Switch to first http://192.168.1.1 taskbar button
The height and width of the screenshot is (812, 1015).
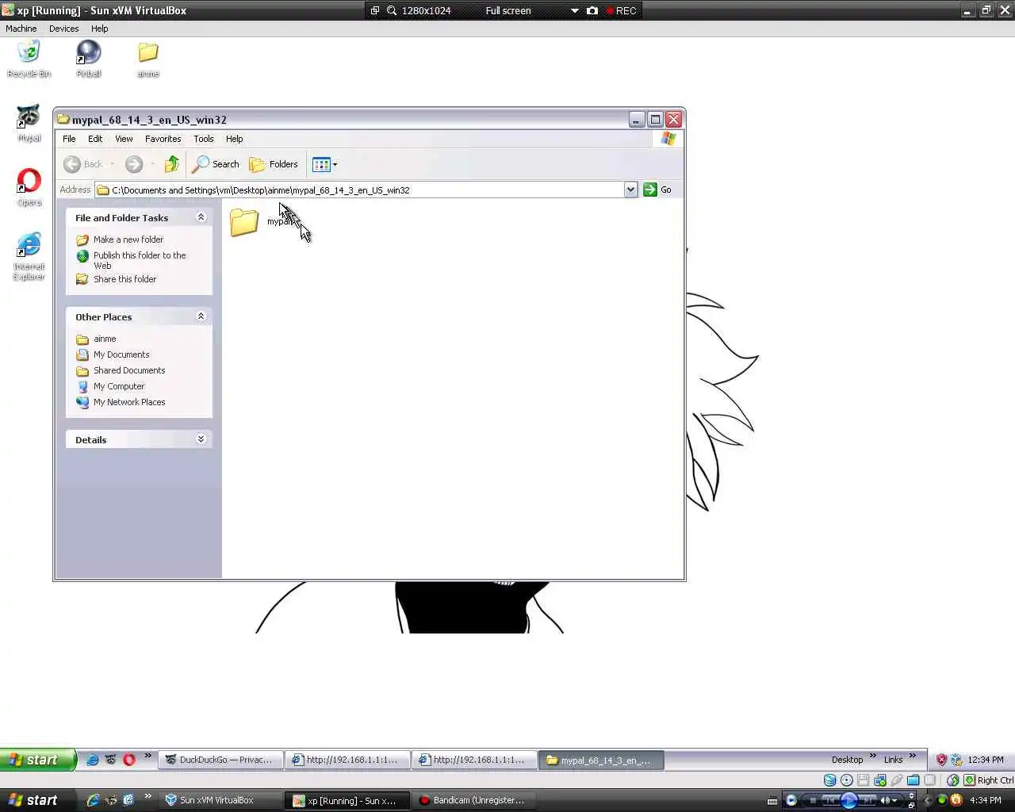[347, 760]
